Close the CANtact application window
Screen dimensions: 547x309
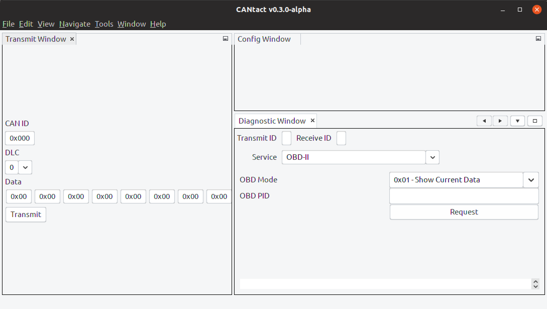coord(537,10)
